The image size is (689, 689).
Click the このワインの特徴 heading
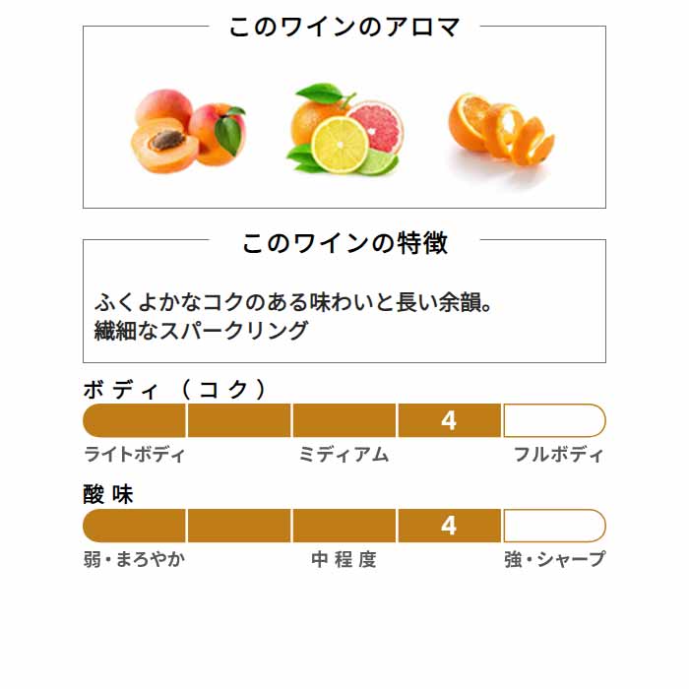click(x=344, y=242)
